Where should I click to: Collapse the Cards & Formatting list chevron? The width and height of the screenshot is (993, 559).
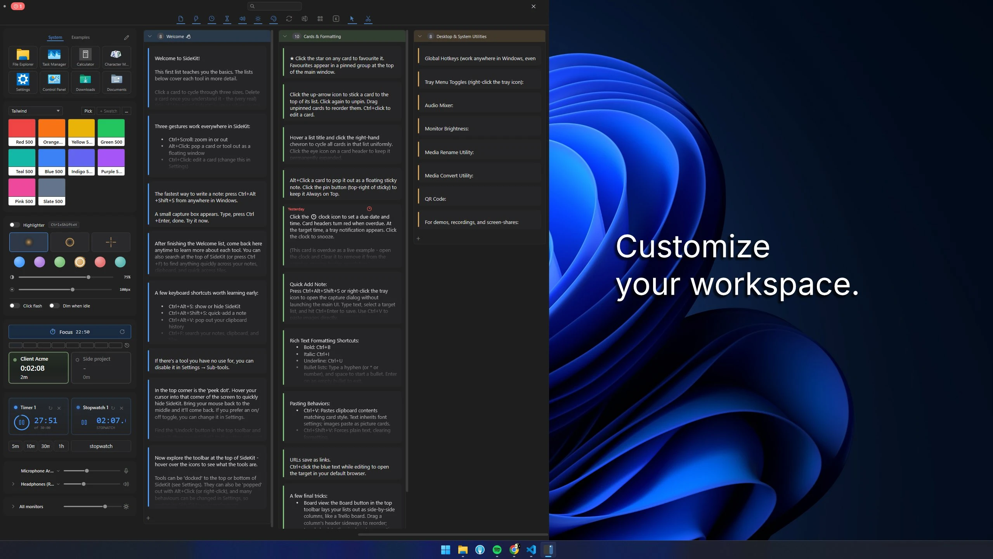285,36
